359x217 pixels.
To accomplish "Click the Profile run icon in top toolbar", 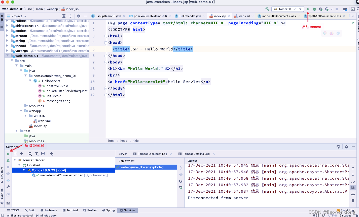I will click(327, 9).
